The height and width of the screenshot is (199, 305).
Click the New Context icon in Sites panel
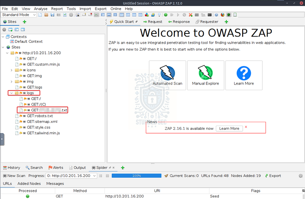[x=11, y=30]
